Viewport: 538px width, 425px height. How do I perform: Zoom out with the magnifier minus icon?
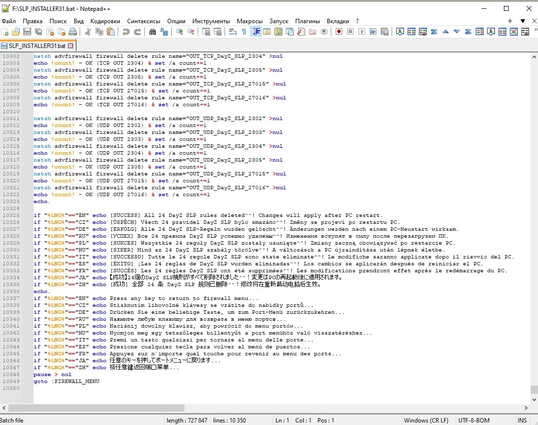191,32
